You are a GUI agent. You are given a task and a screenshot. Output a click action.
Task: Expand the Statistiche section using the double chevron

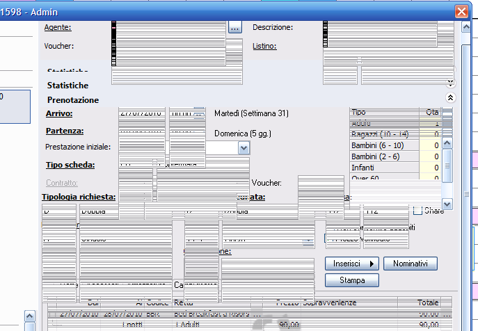click(451, 82)
